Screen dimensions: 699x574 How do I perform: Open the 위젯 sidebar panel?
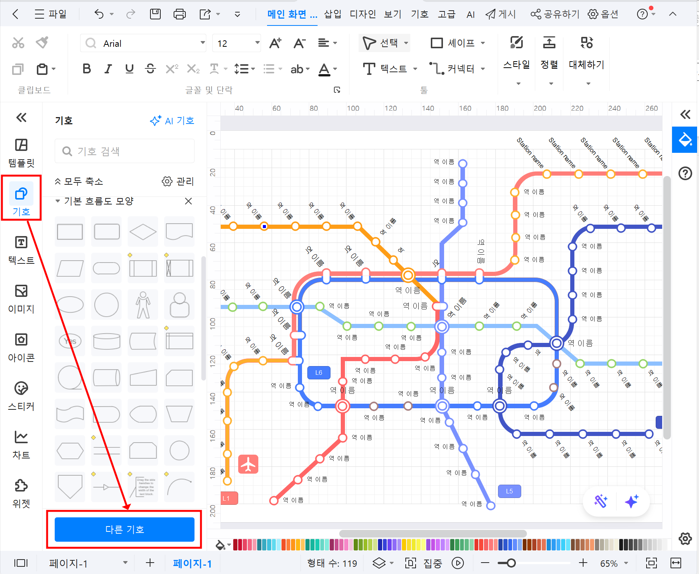point(21,493)
